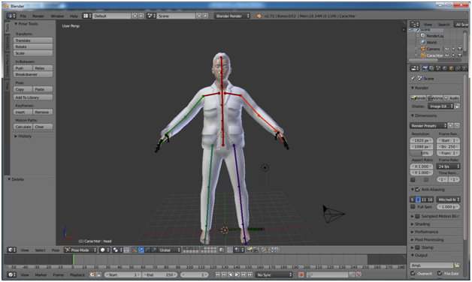The image size is (472, 282).
Task: Enable the Full Sample checkbox
Action: click(413, 206)
